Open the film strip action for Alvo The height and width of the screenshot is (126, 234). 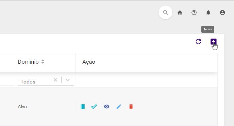tap(83, 107)
